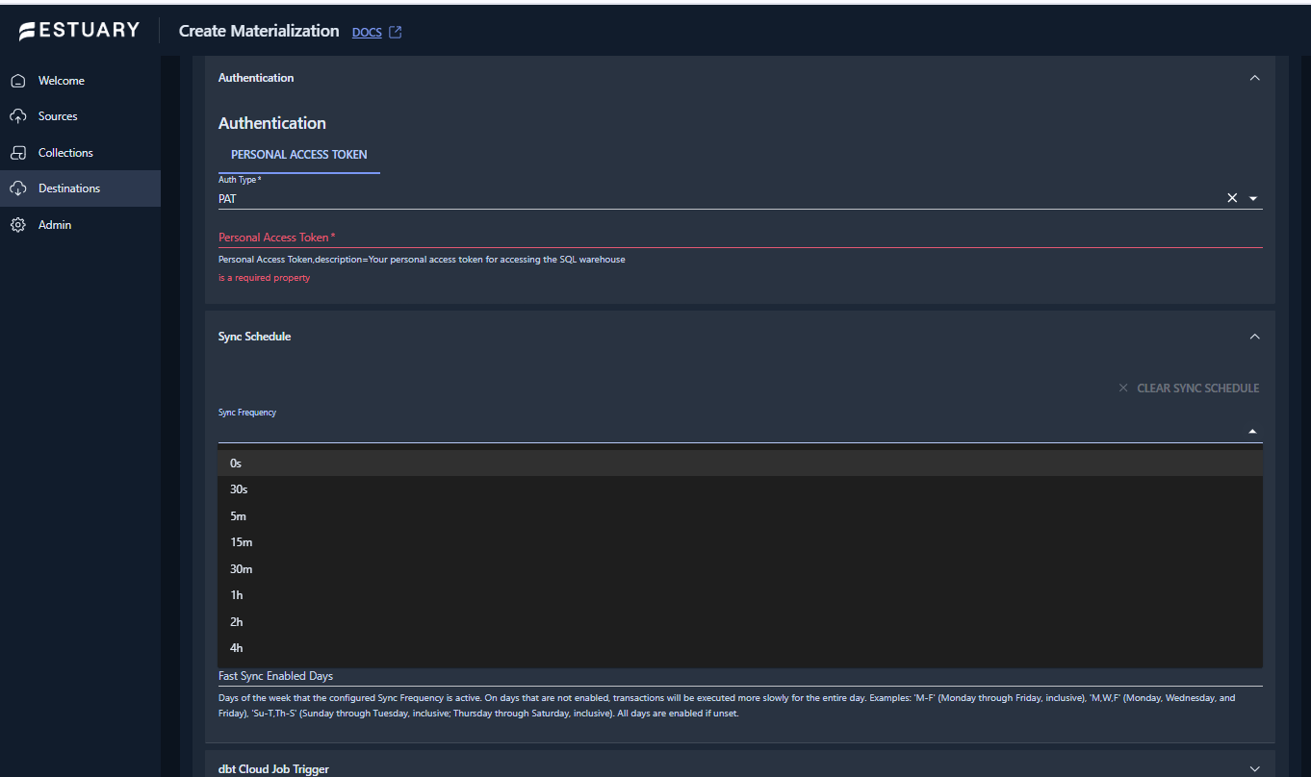This screenshot has width=1311, height=777.
Task: Choose 30s from Sync Frequency list
Action: [x=239, y=489]
